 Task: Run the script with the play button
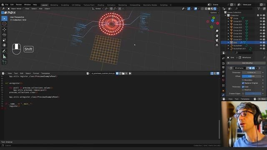130,73
